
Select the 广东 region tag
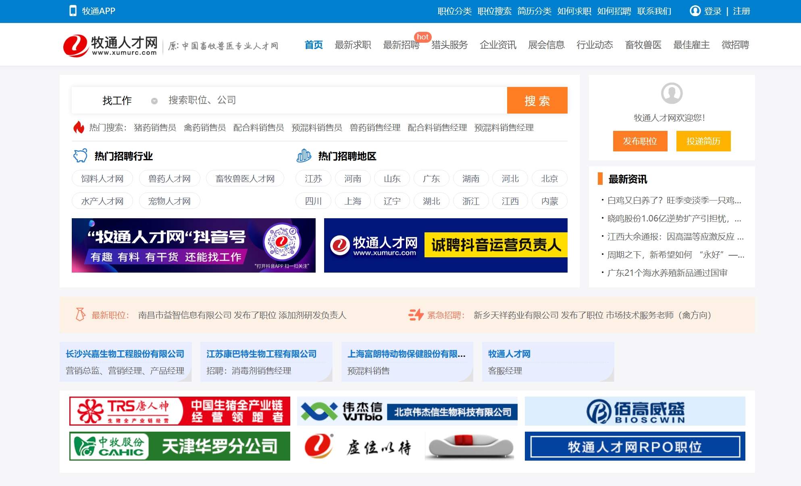pos(431,178)
